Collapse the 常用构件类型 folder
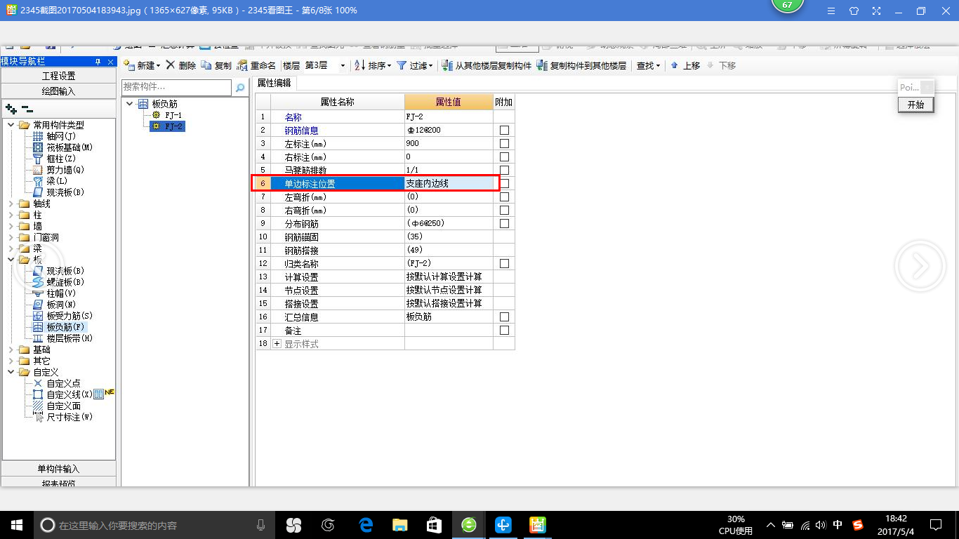Screen dimensions: 959x539 click(x=11, y=125)
